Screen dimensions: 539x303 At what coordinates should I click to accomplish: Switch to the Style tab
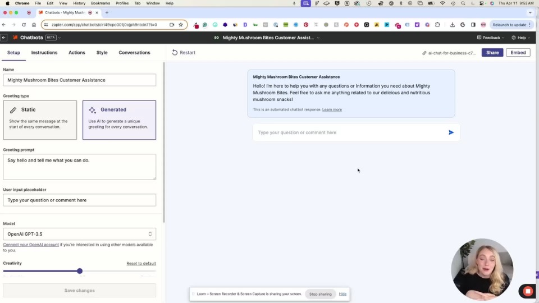pos(102,53)
